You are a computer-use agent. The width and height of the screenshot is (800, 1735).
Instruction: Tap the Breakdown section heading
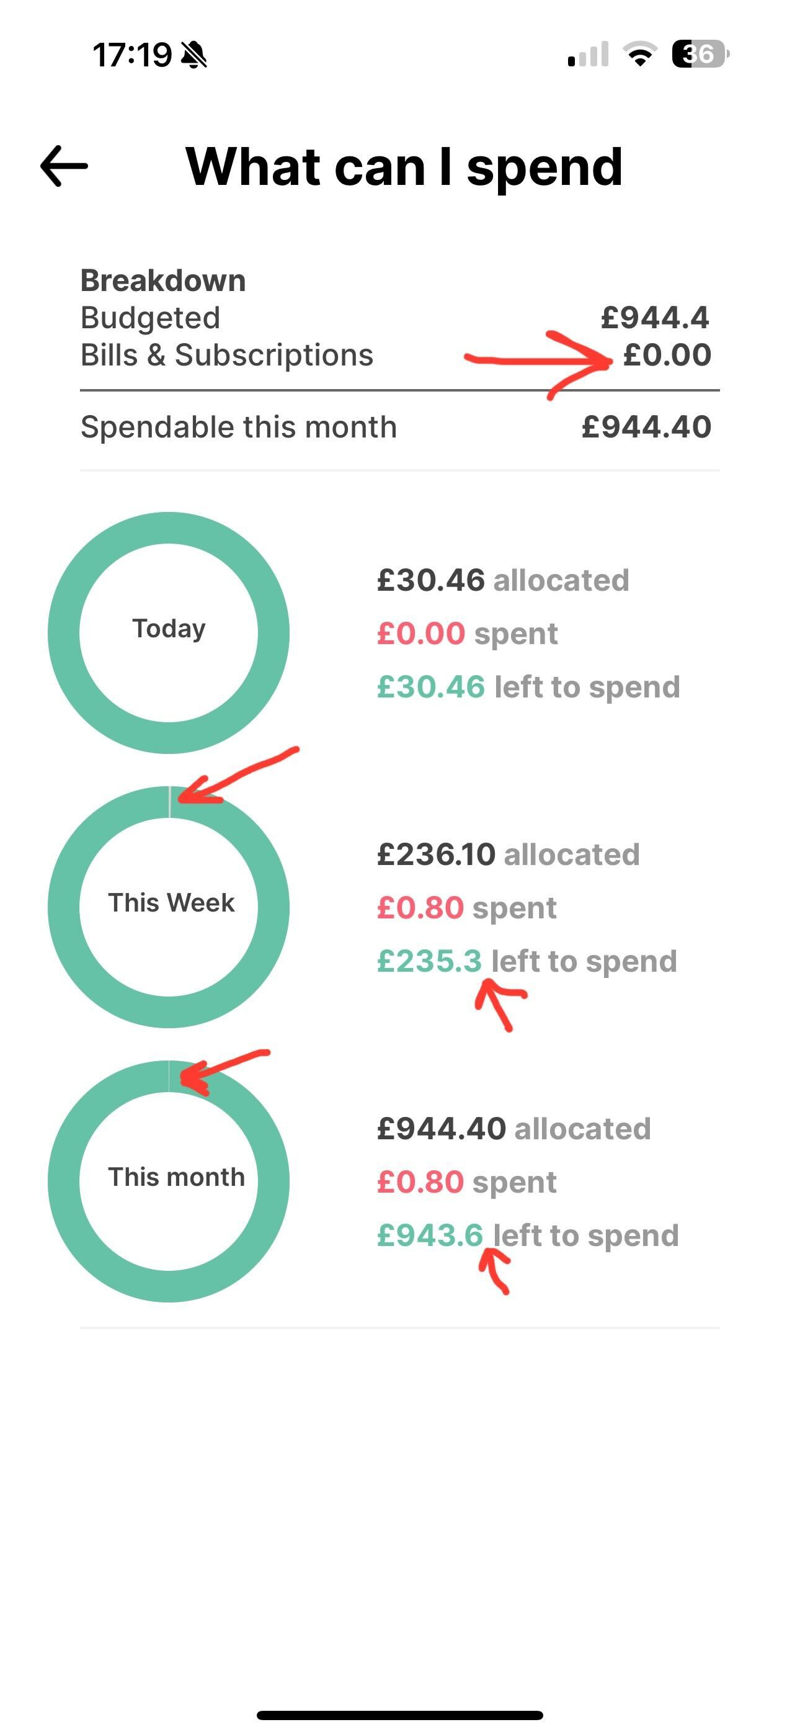coord(163,280)
